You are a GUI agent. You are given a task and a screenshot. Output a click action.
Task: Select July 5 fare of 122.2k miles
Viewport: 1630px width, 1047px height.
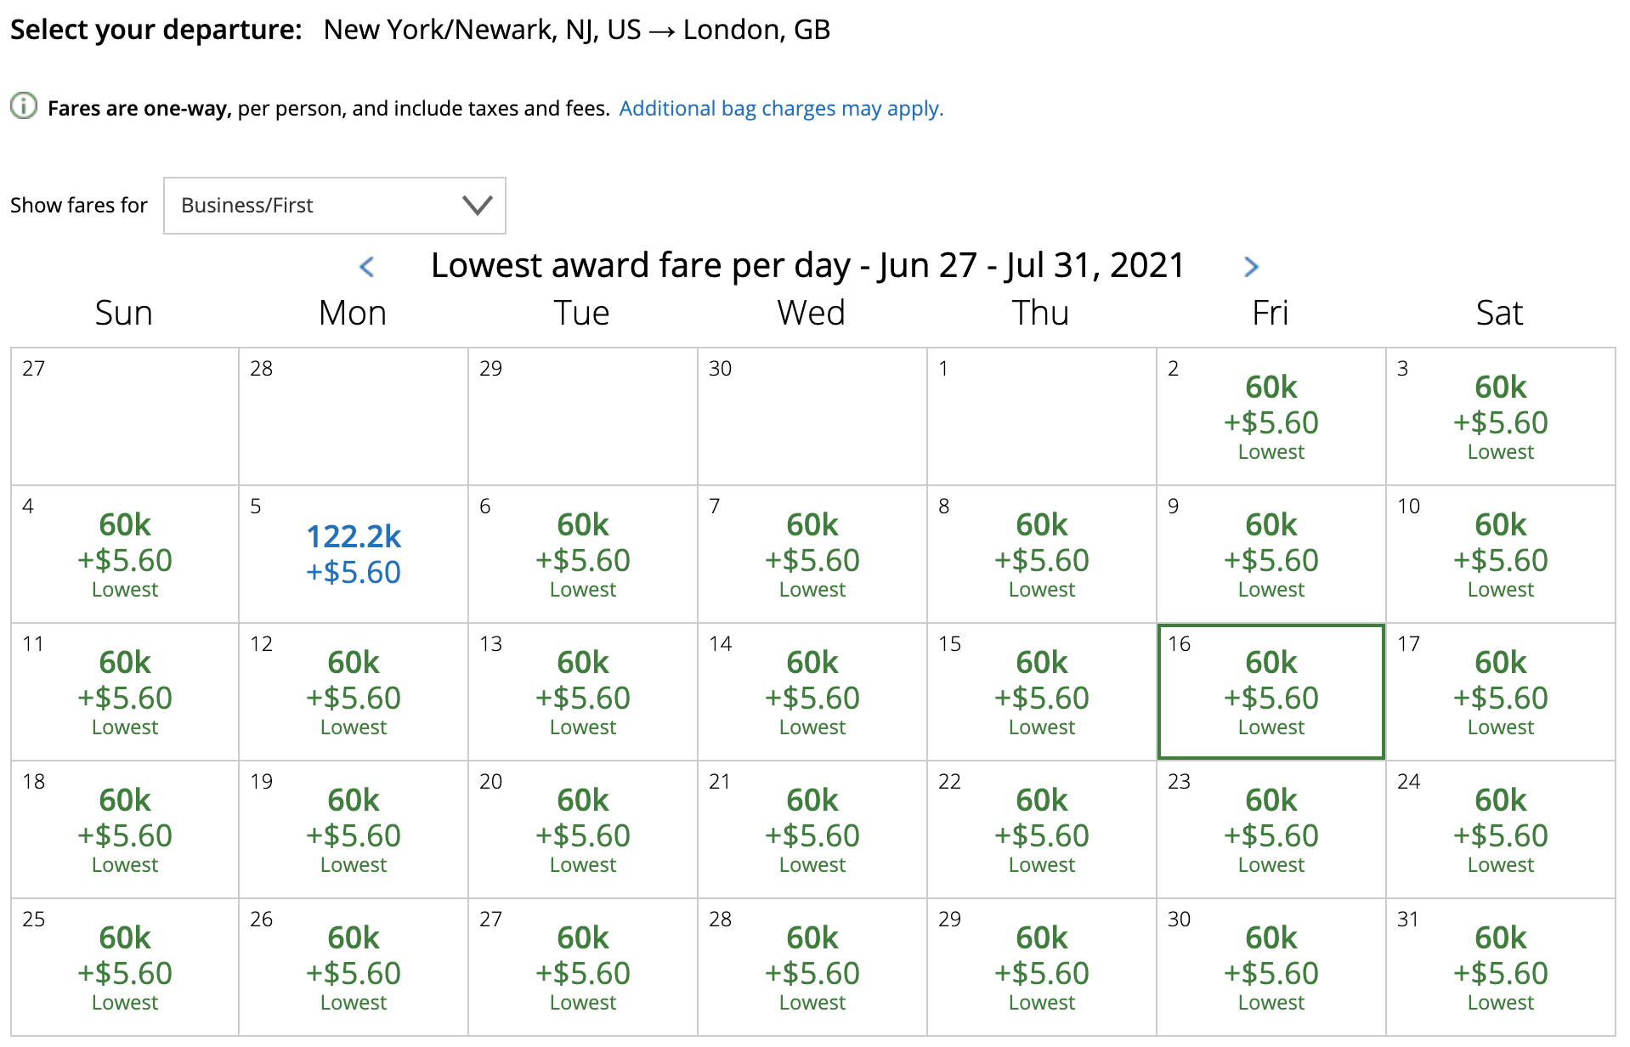point(354,554)
